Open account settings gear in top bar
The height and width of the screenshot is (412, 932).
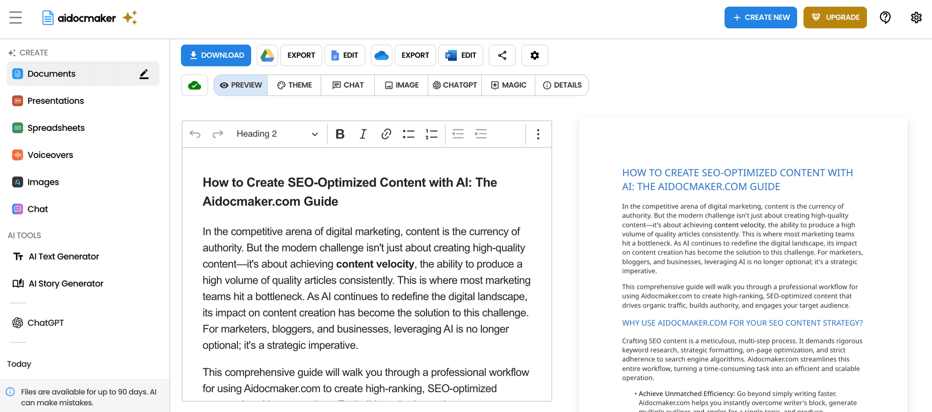click(916, 17)
